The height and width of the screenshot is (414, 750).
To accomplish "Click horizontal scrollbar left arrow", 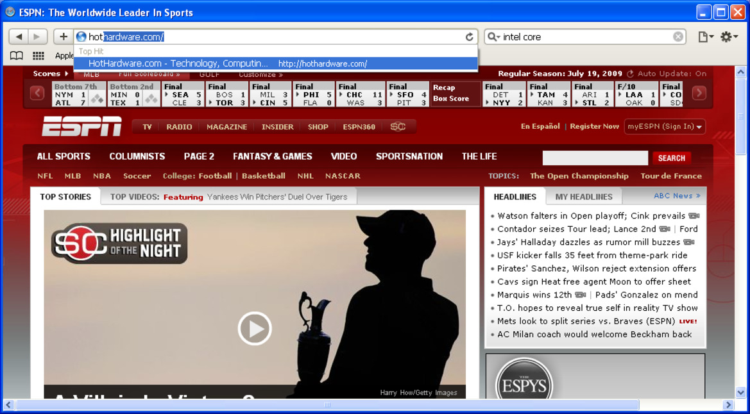I will click(x=8, y=405).
